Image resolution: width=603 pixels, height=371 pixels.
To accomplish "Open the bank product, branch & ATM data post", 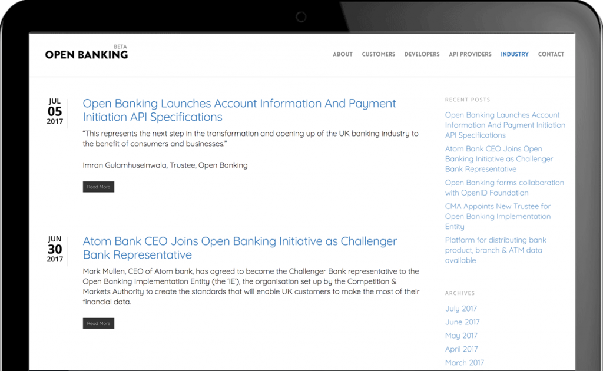I will [495, 250].
